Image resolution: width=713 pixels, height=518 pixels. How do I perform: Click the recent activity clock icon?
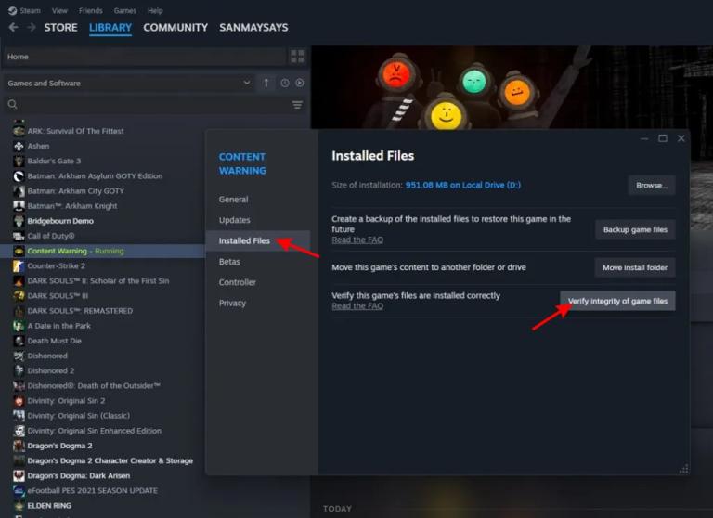pos(284,83)
